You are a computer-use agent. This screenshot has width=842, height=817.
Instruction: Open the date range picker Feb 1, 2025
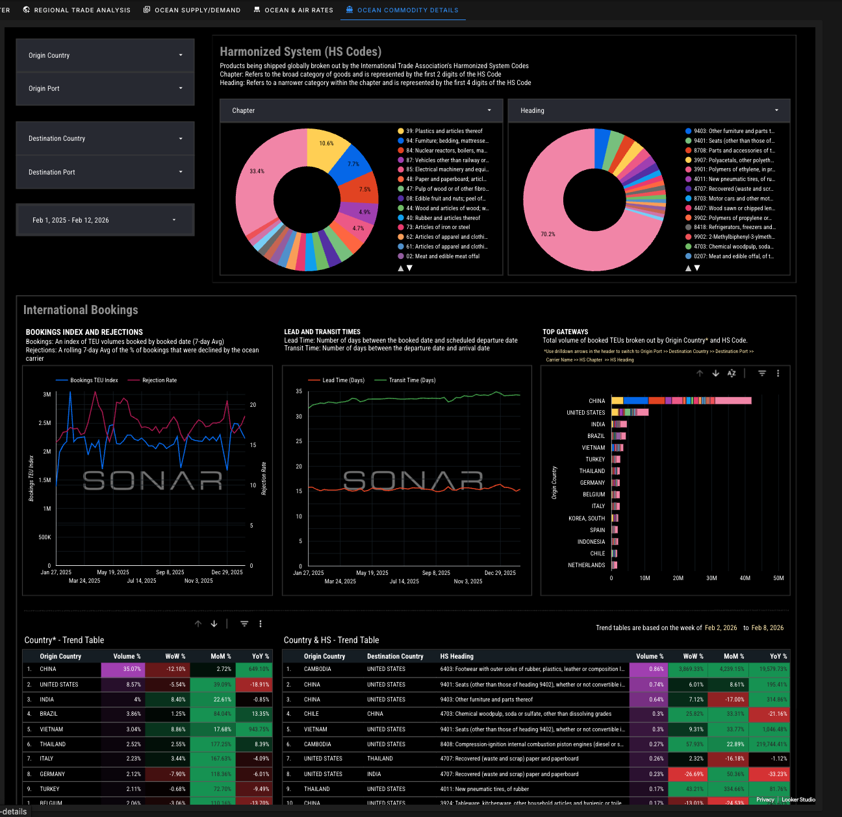[x=105, y=220]
